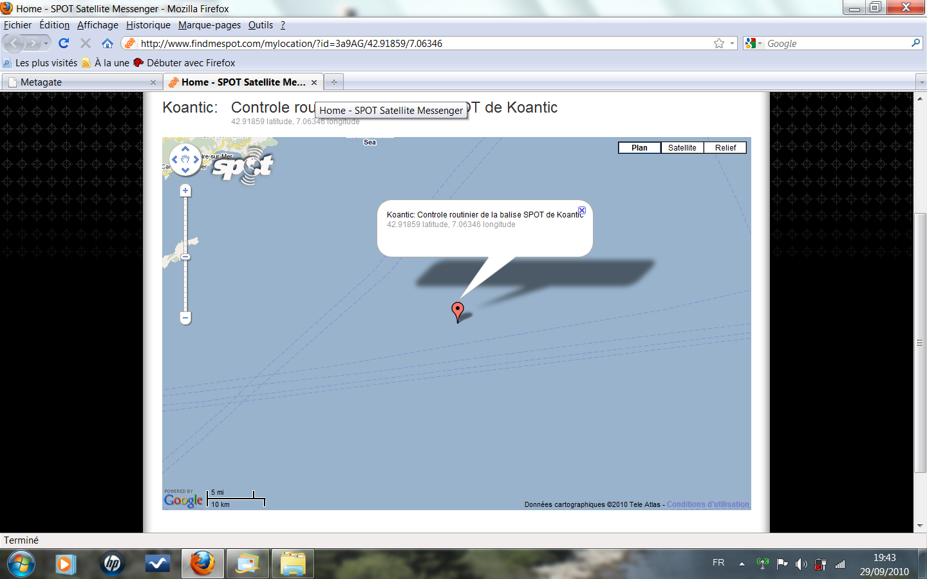Open a new tab with plus button
The width and height of the screenshot is (927, 579).
click(333, 82)
